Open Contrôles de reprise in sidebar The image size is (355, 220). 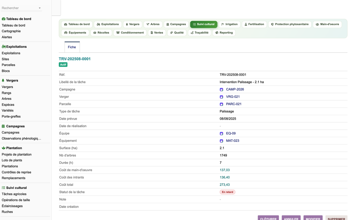click(16, 172)
